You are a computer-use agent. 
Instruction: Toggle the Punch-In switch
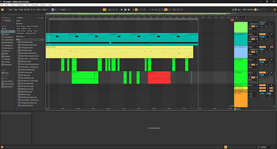point(163,10)
